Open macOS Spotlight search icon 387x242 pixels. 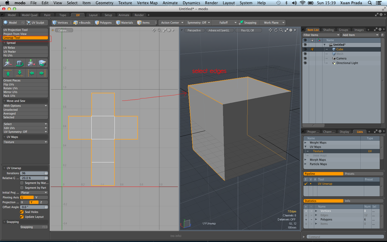pyautogui.click(x=370, y=3)
